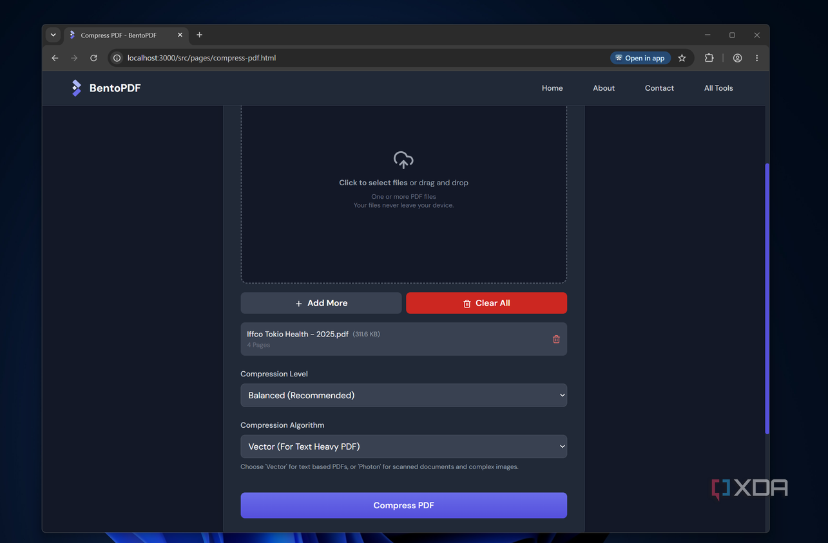Screen dimensions: 828x543
Task: Click the Open in app button
Action: [640, 58]
